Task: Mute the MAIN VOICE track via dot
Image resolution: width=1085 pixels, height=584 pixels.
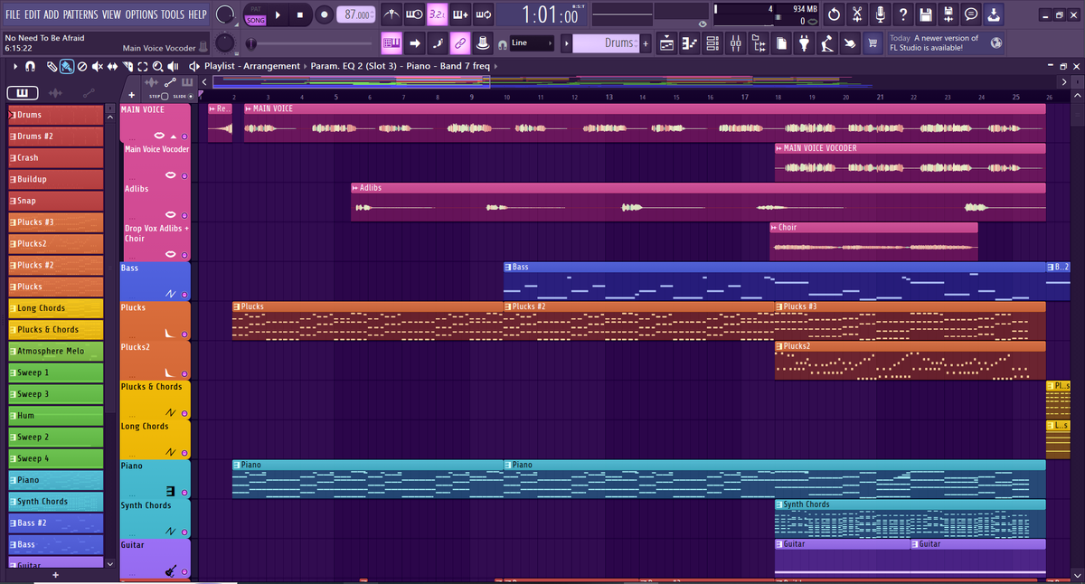Action: click(x=184, y=135)
